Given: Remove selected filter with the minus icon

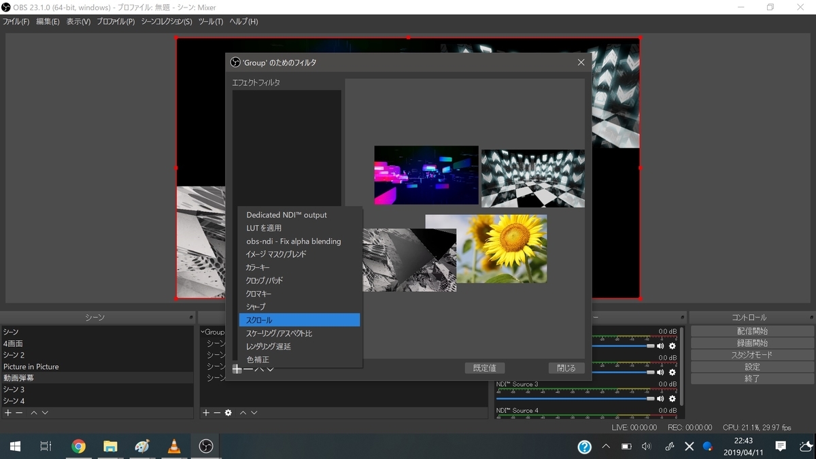Looking at the screenshot, I should [248, 369].
